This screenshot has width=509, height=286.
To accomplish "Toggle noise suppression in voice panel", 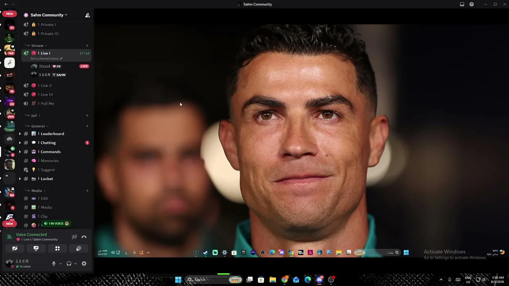I will click(x=74, y=237).
